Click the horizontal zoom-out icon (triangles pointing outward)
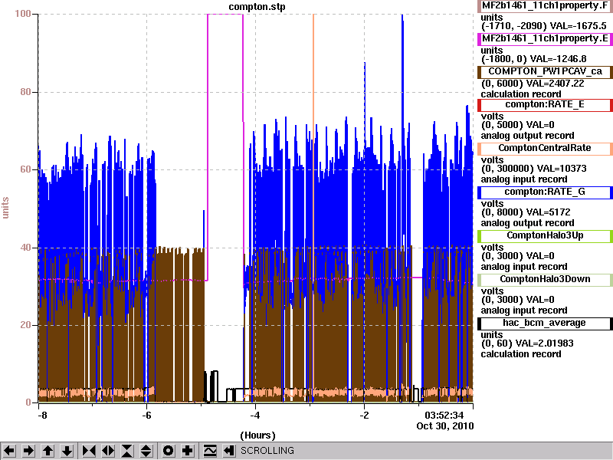 tap(108, 451)
